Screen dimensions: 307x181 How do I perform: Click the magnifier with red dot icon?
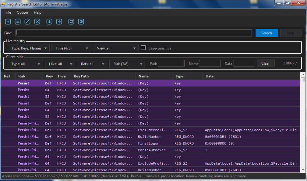click(x=71, y=22)
